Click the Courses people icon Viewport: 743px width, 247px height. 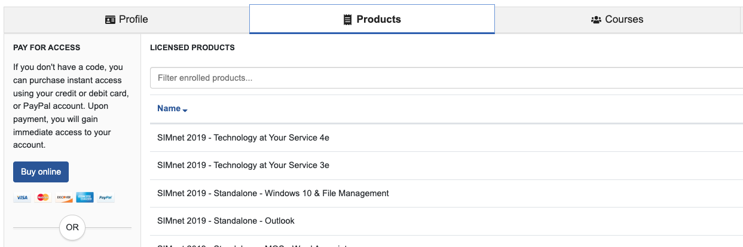[x=596, y=20]
